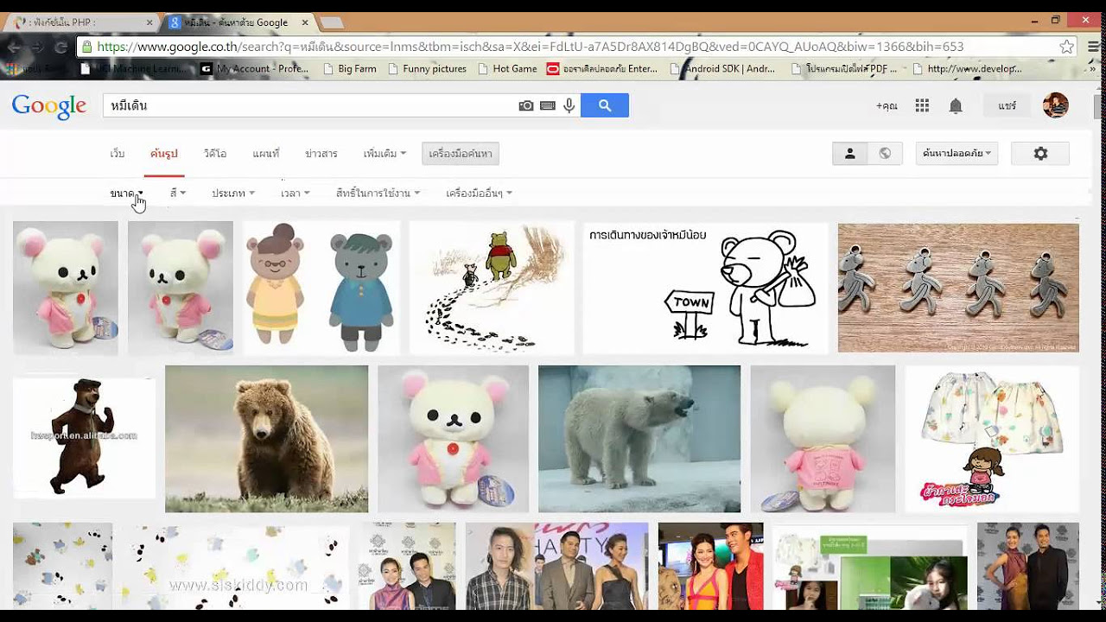Open the Funny pictures bookmark
Viewport: 1106px width, 622px height.
tap(427, 68)
